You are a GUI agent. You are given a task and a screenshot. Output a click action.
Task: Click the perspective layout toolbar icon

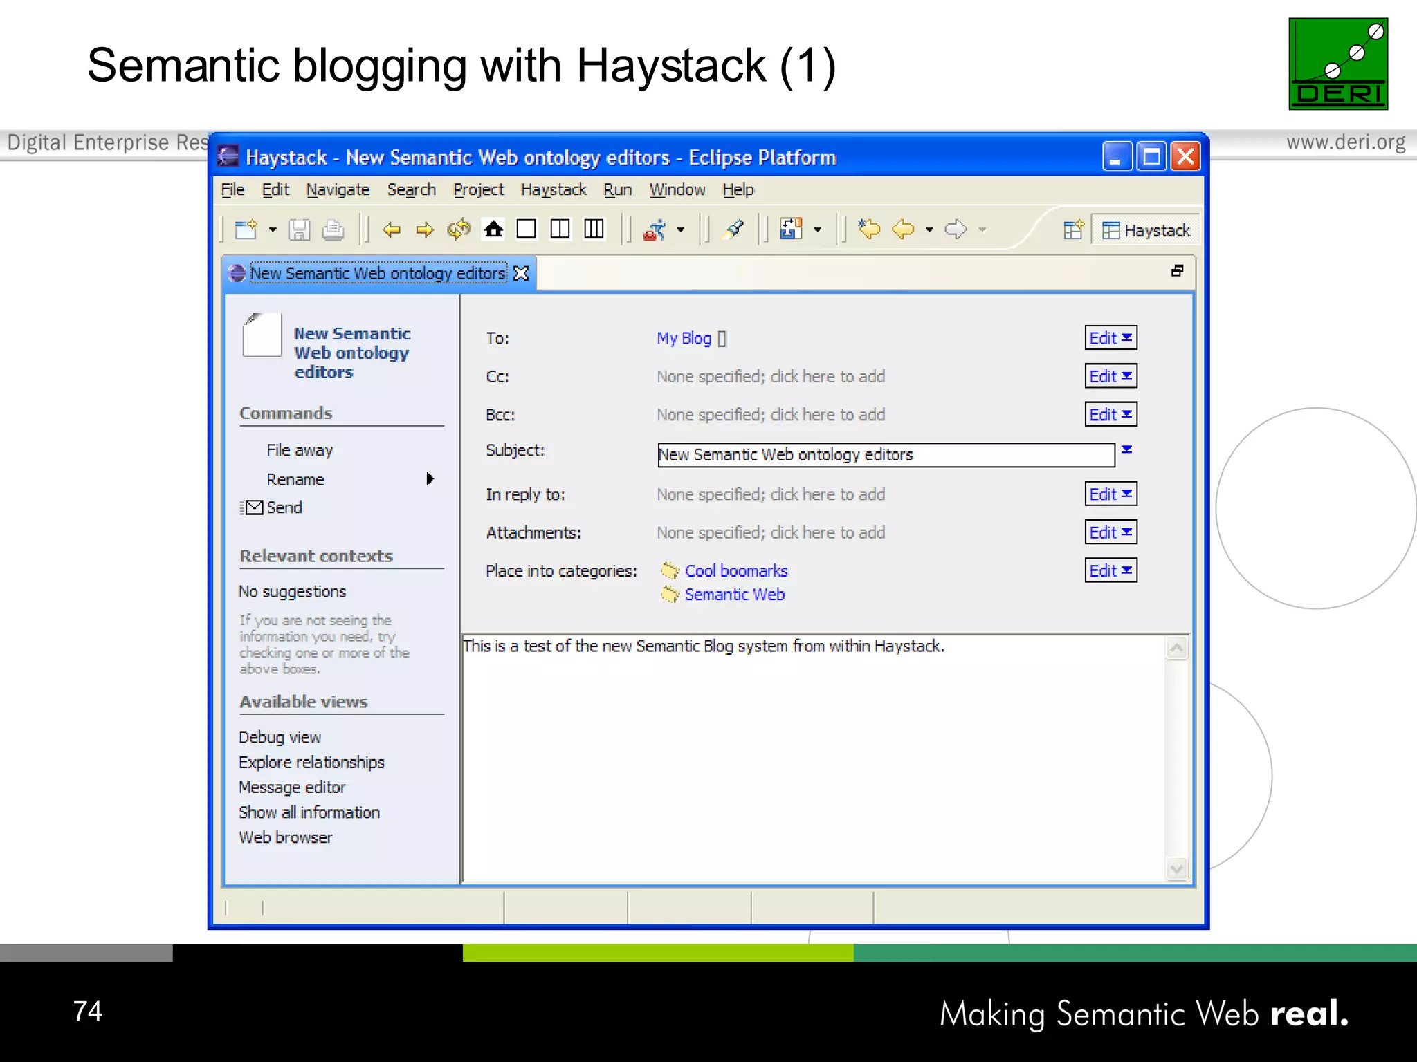click(x=791, y=229)
